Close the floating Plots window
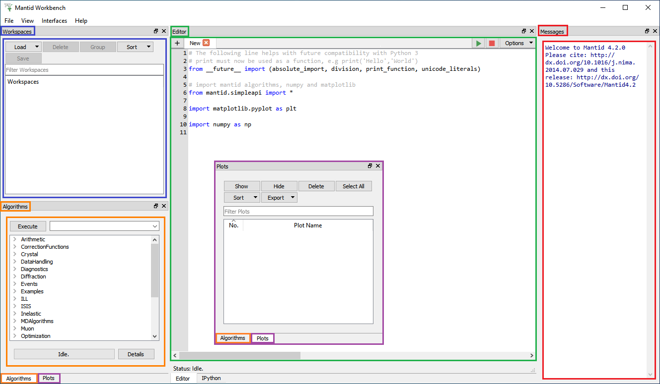The width and height of the screenshot is (660, 384). [x=378, y=166]
